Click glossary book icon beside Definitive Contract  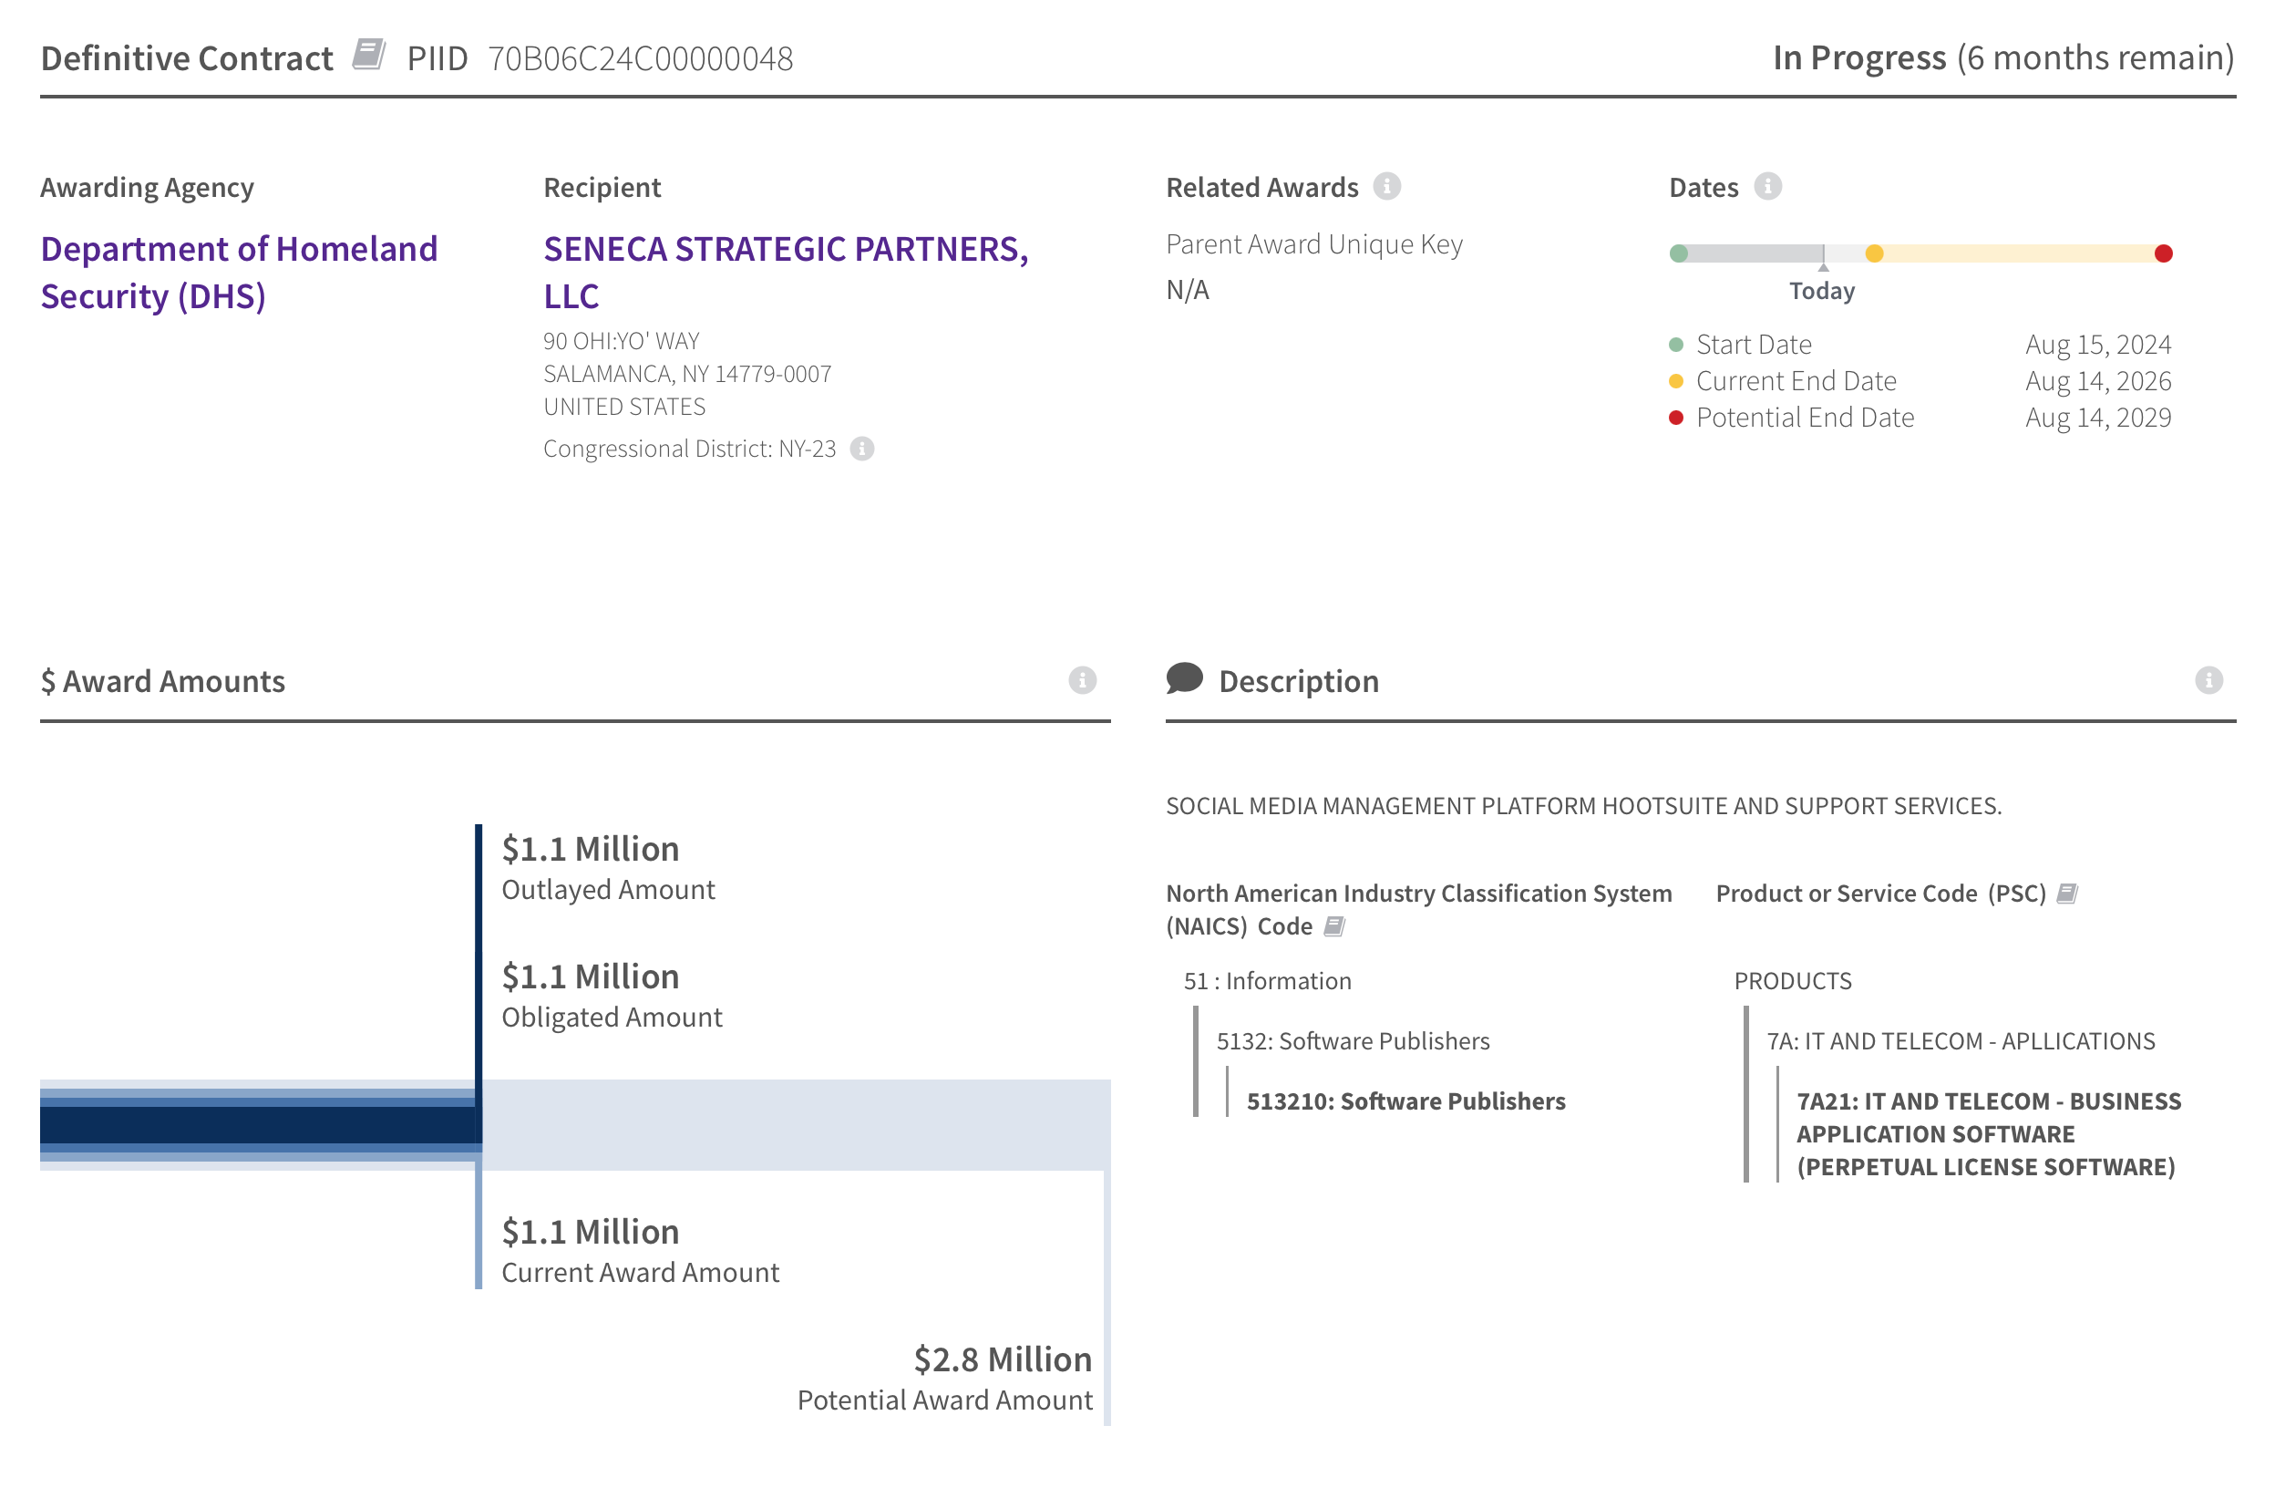pyautogui.click(x=368, y=55)
